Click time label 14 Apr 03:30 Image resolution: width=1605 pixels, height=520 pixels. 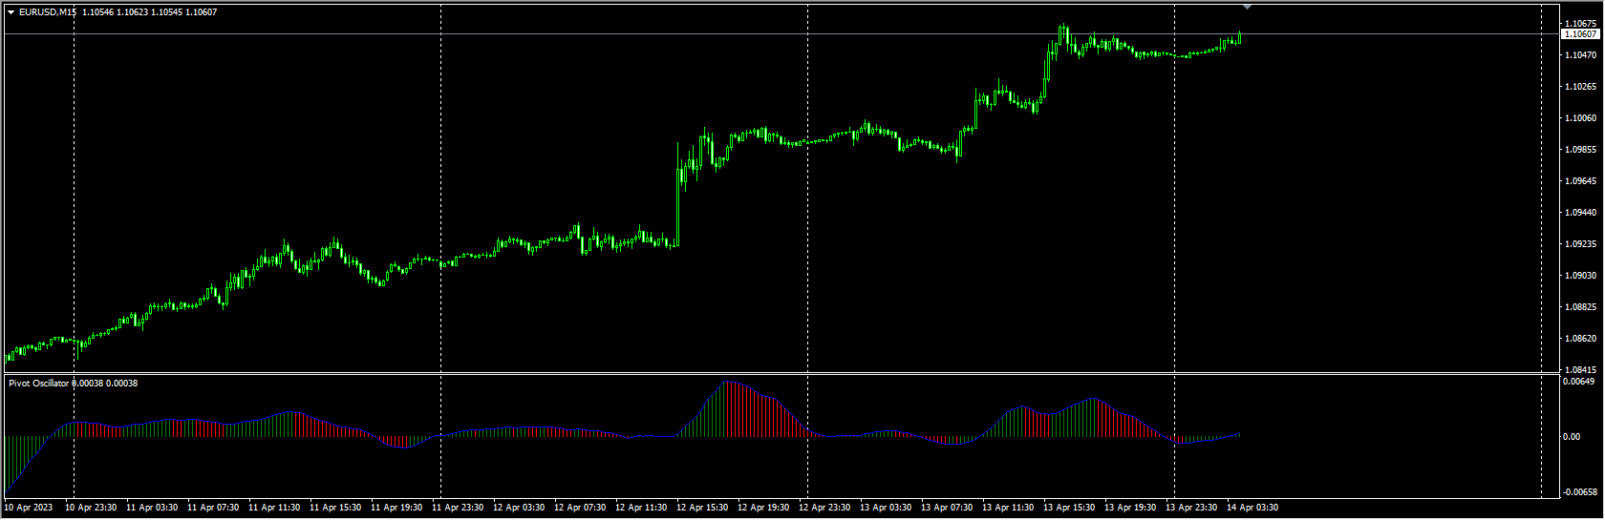click(x=1252, y=508)
